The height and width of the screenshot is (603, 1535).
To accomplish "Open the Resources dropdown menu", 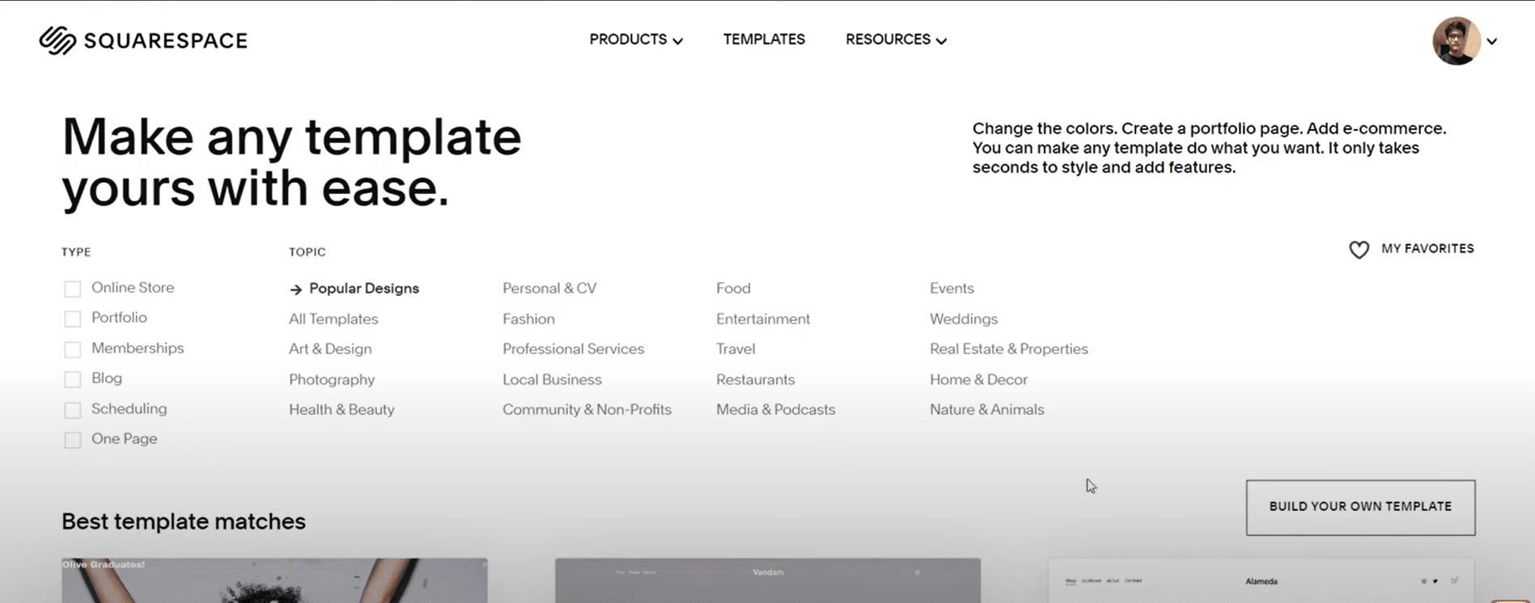I will [896, 40].
